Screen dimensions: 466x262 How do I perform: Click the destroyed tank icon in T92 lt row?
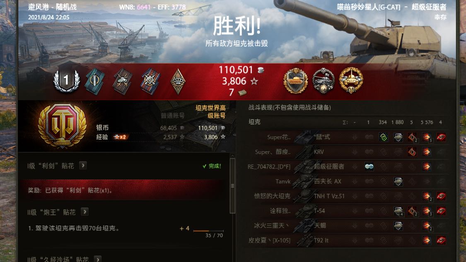(441, 240)
